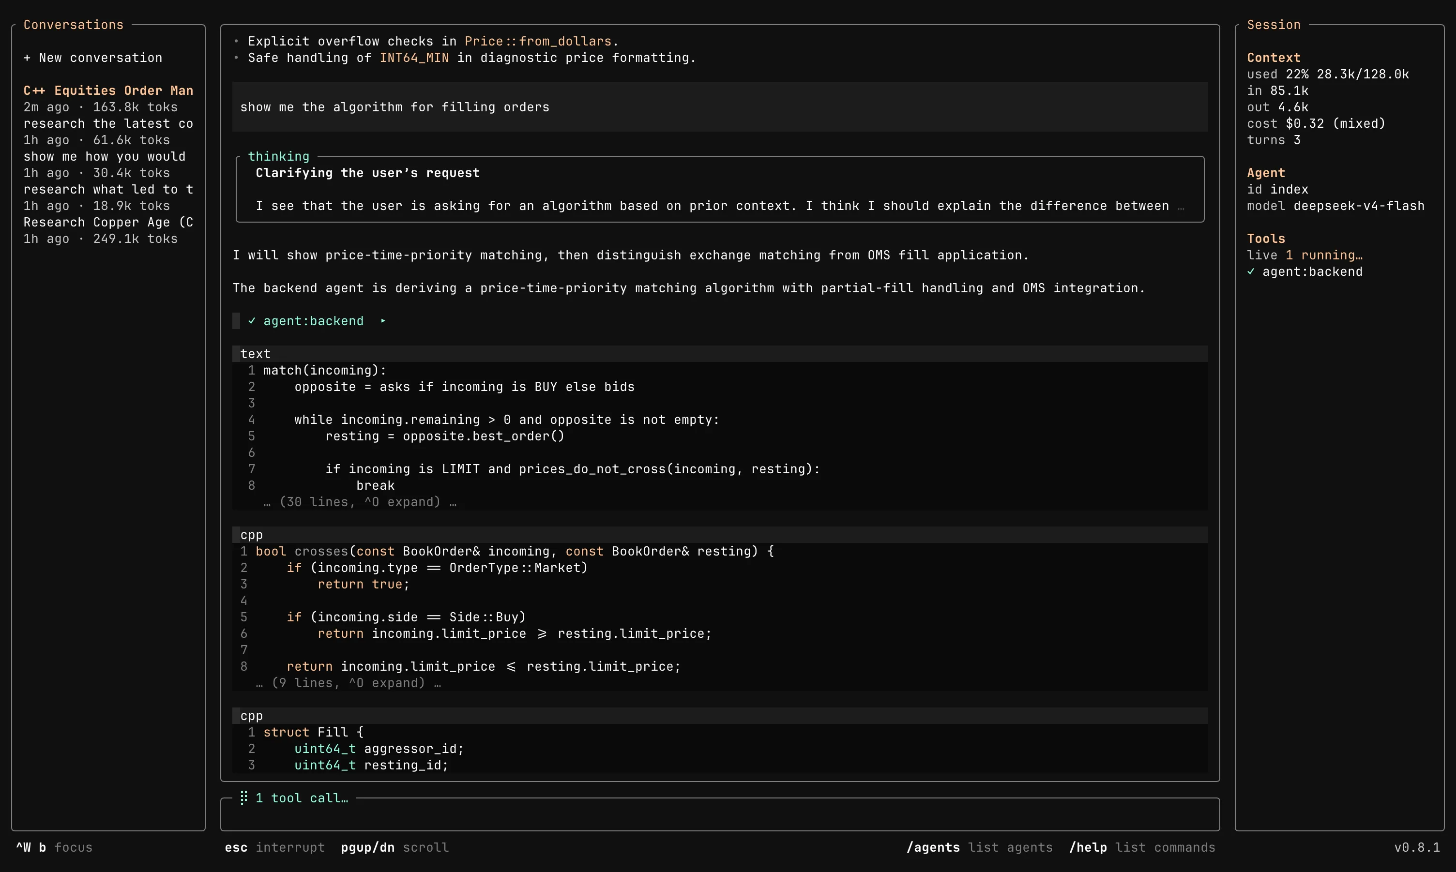The height and width of the screenshot is (872, 1456).
Task: Click the 'out 4.6k' token line
Action: [x=1277, y=107]
